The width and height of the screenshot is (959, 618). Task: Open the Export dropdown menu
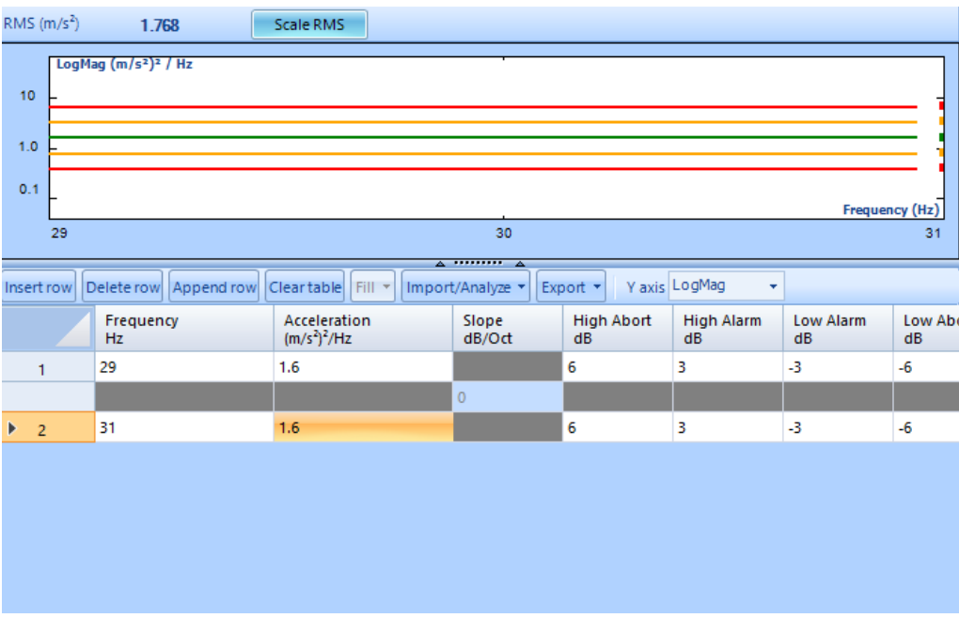click(x=571, y=287)
